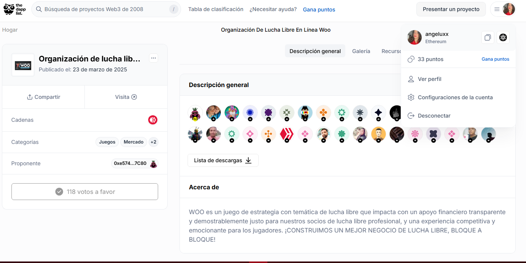Select the silhouette against blue sky avatar

[x=489, y=134]
